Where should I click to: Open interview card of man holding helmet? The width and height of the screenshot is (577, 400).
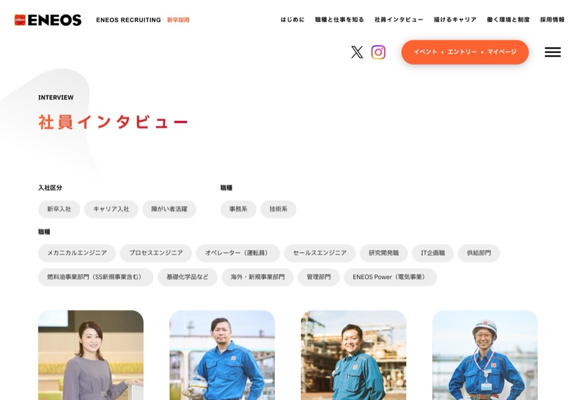point(222,355)
